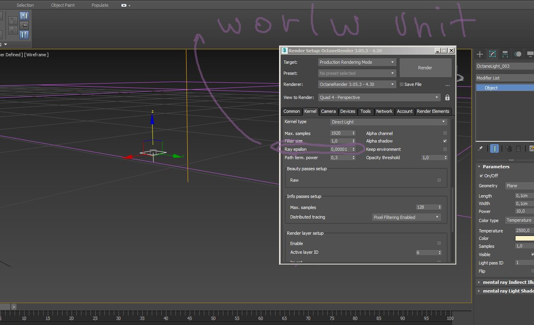This screenshot has height=325, width=534.
Task: Open the Create tab (plus icon) in command panel
Action: 480,54
